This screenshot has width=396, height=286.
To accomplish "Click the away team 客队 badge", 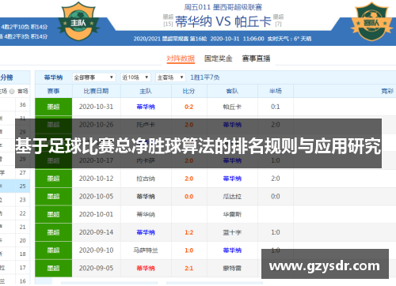I will 371,21.
